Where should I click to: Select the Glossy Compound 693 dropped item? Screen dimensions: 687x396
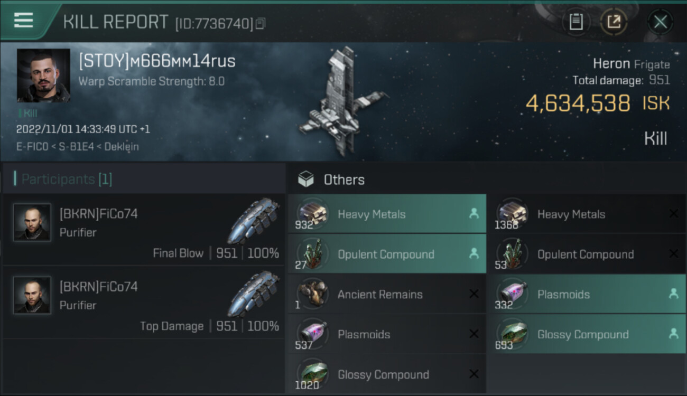coord(587,334)
